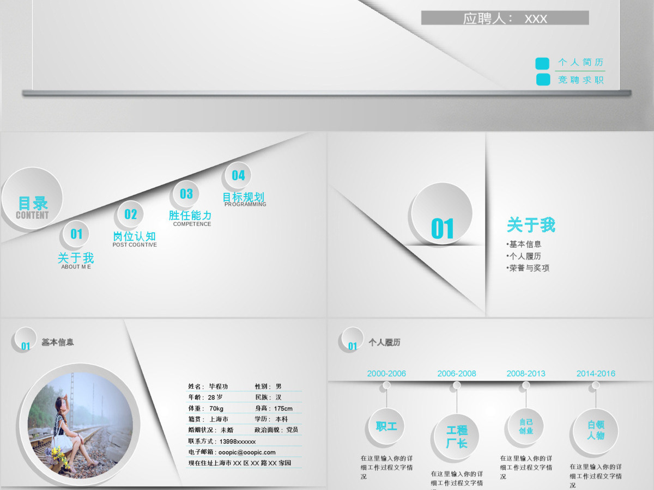The height and width of the screenshot is (490, 654).
Task: Click the 白领人物 circle
Action: [x=595, y=431]
